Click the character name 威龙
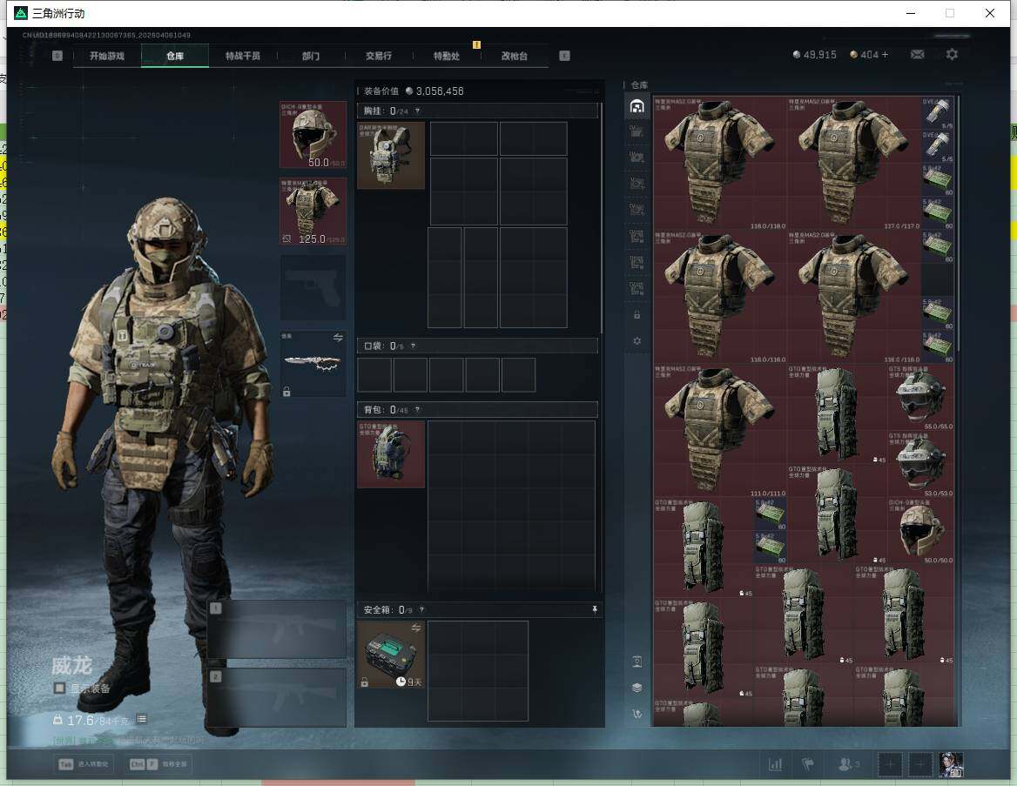 tap(72, 665)
